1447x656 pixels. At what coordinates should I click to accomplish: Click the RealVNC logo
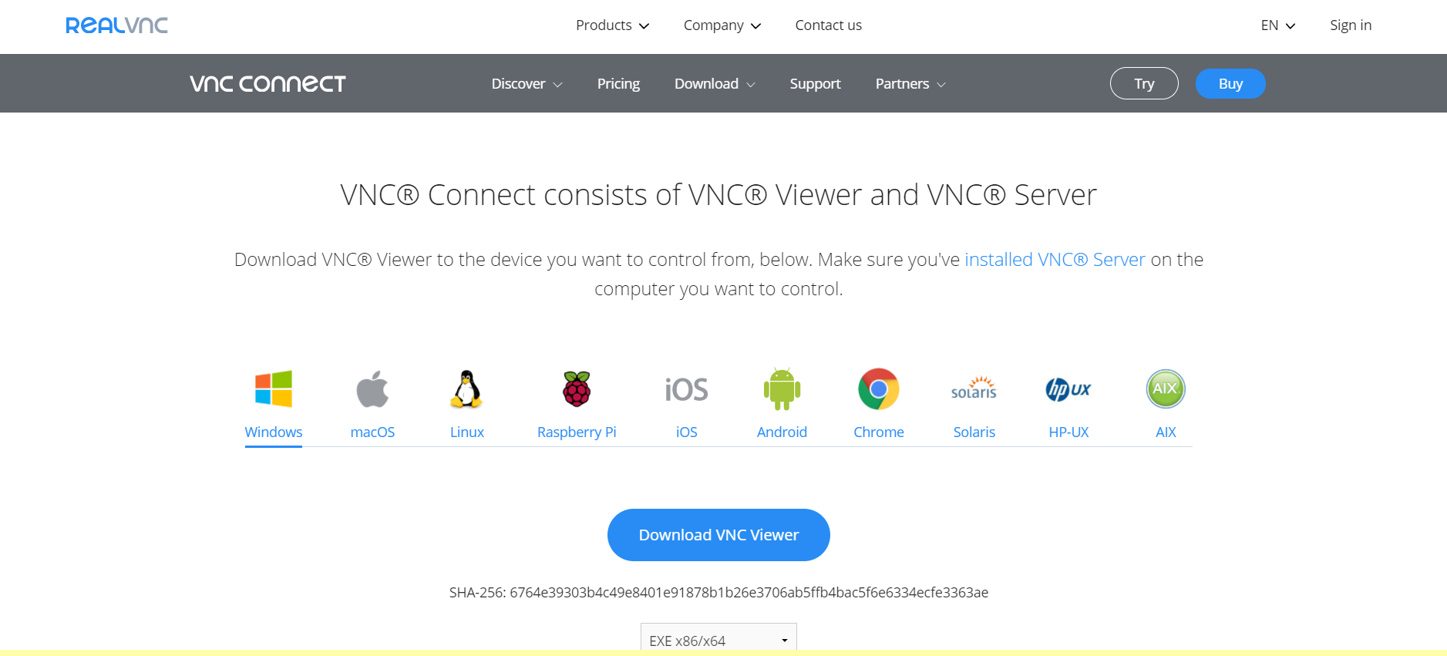coord(116,25)
